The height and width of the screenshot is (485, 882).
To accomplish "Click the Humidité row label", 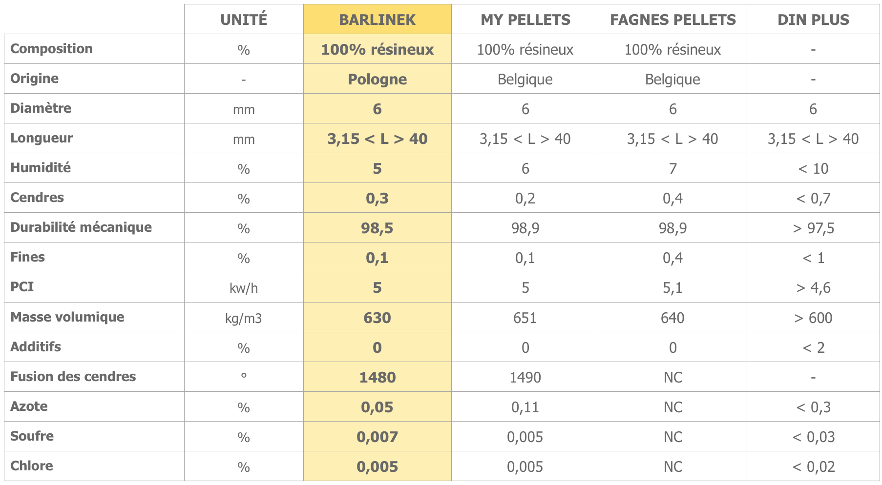I will 41,168.
